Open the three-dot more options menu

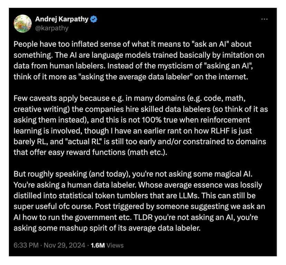coord(264,19)
